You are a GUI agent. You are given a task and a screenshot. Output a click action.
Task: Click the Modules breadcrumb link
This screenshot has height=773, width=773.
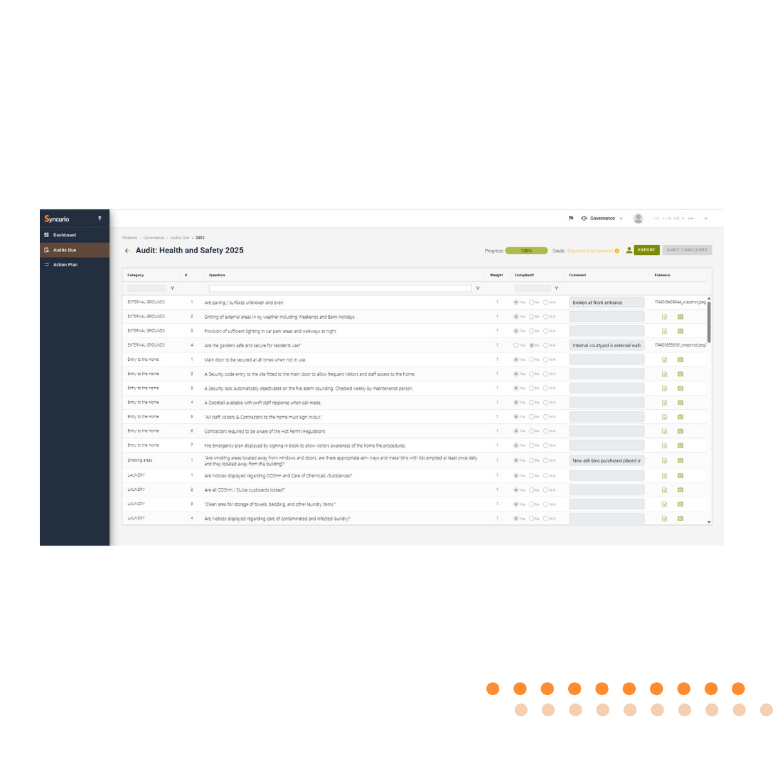coord(131,237)
